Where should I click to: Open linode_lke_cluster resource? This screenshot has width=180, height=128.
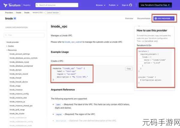pos(17,114)
